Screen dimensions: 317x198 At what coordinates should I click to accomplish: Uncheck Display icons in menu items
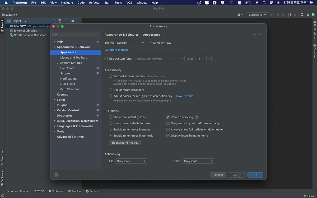(x=168, y=136)
